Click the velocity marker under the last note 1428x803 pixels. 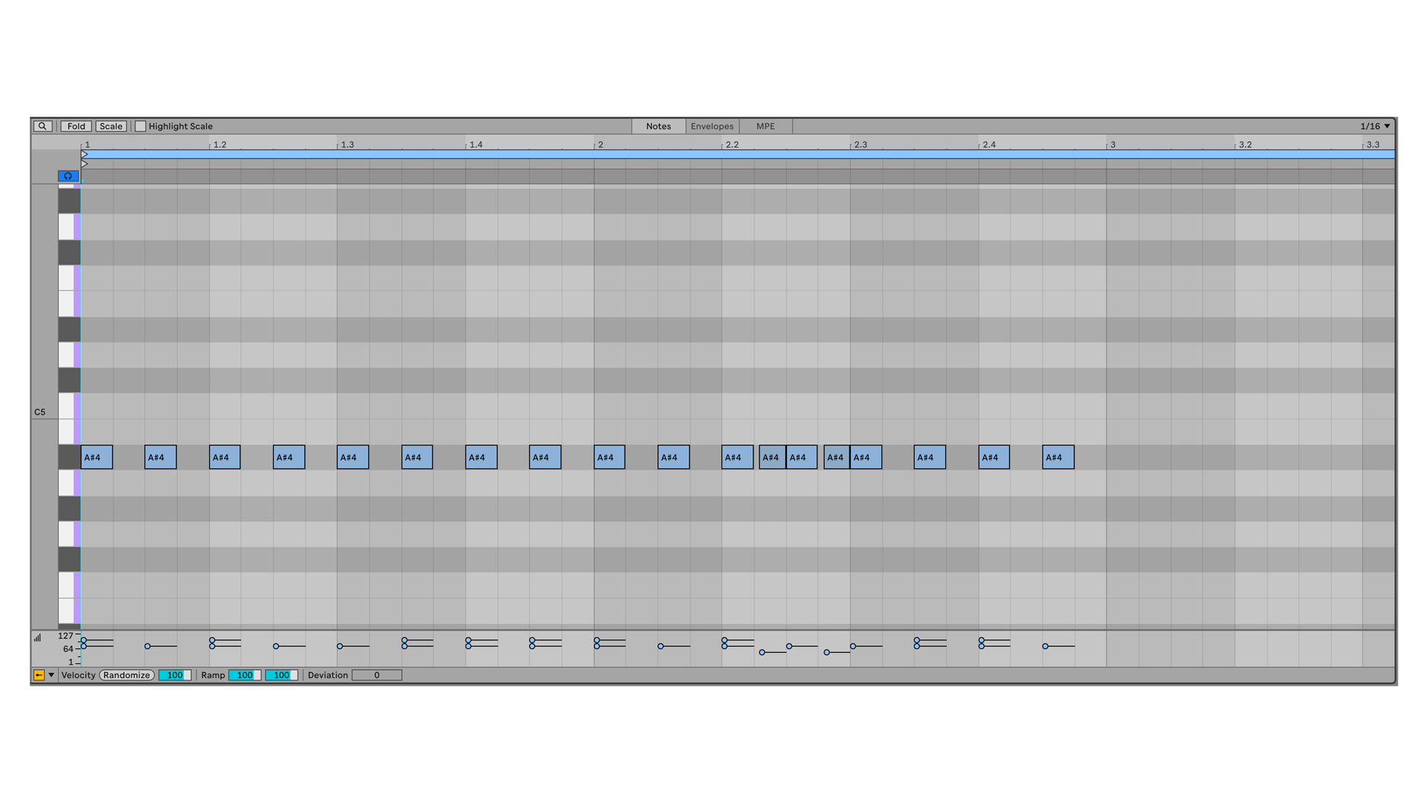(x=1045, y=646)
